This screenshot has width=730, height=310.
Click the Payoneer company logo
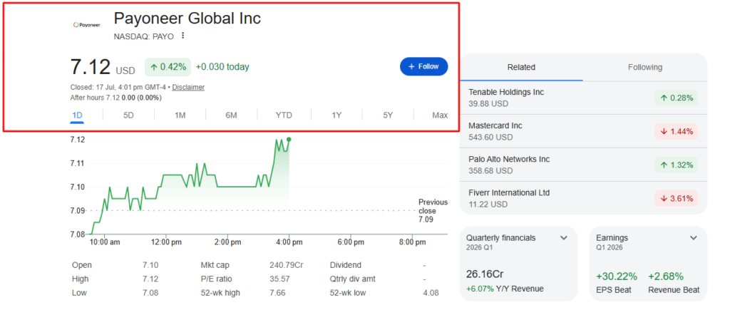[x=86, y=25]
